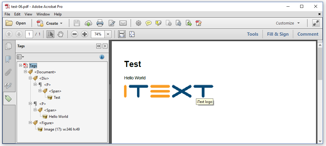Select the highlight text tool icon
Viewport: 326px width, 146px height.
tap(158, 23)
